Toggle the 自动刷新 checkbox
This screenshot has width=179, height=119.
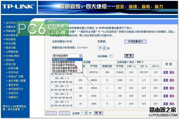111,56
